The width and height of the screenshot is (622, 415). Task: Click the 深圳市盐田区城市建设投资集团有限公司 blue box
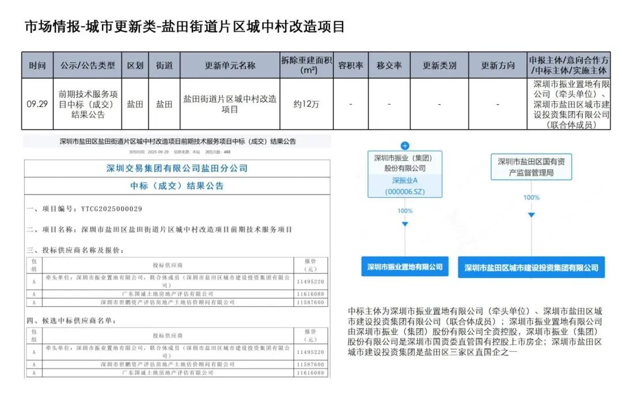(531, 267)
